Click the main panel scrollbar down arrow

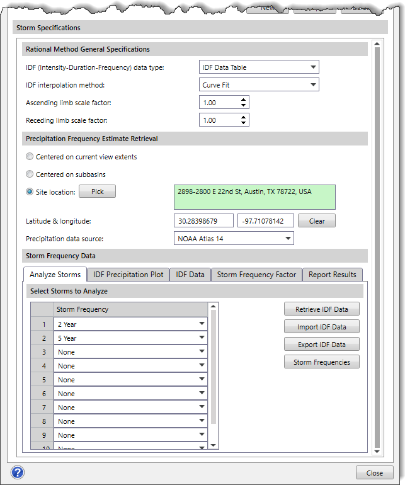377,452
